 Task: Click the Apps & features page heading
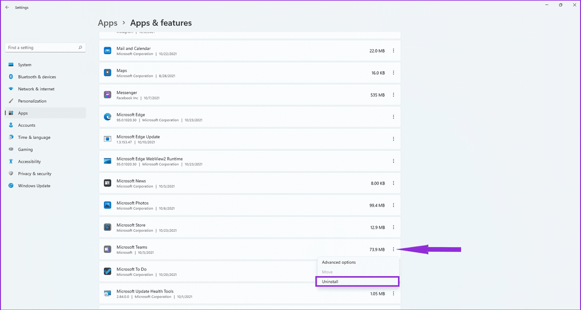(x=161, y=23)
